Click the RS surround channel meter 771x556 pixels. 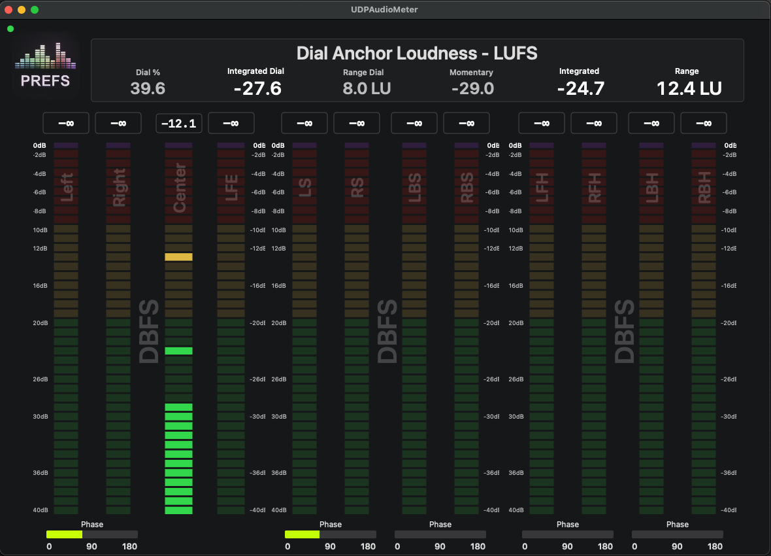(x=357, y=327)
